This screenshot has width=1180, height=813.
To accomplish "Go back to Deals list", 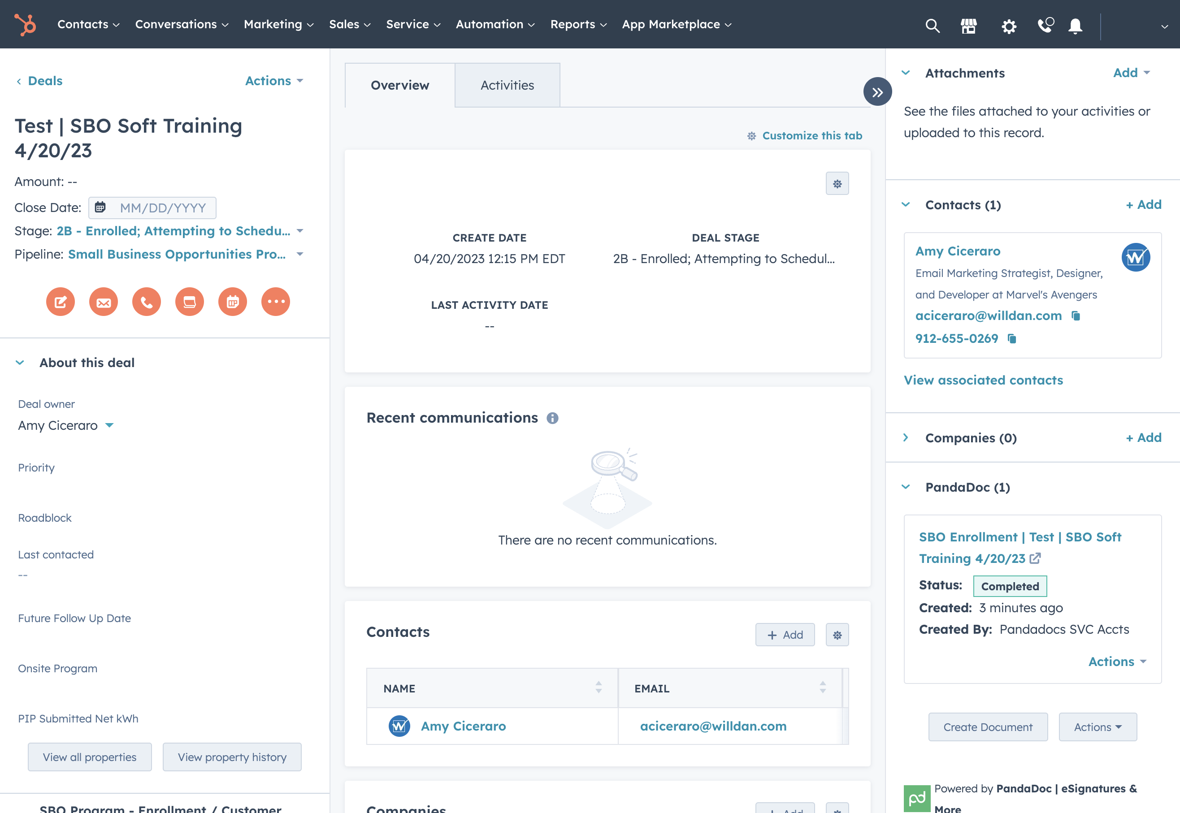I will 39,81.
